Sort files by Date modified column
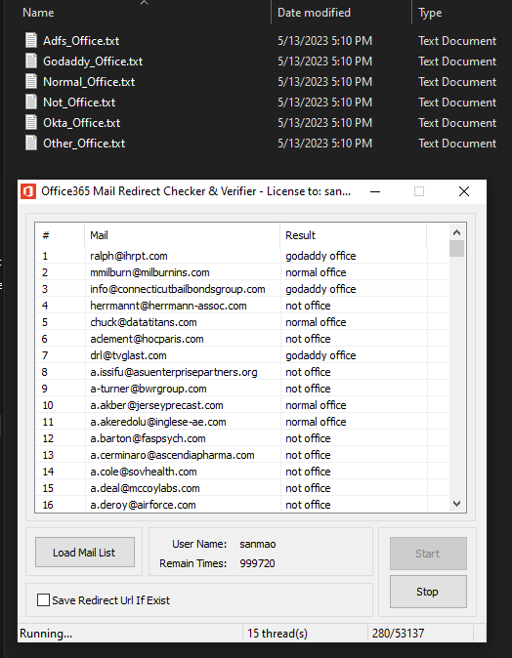512x658 pixels. pos(314,13)
